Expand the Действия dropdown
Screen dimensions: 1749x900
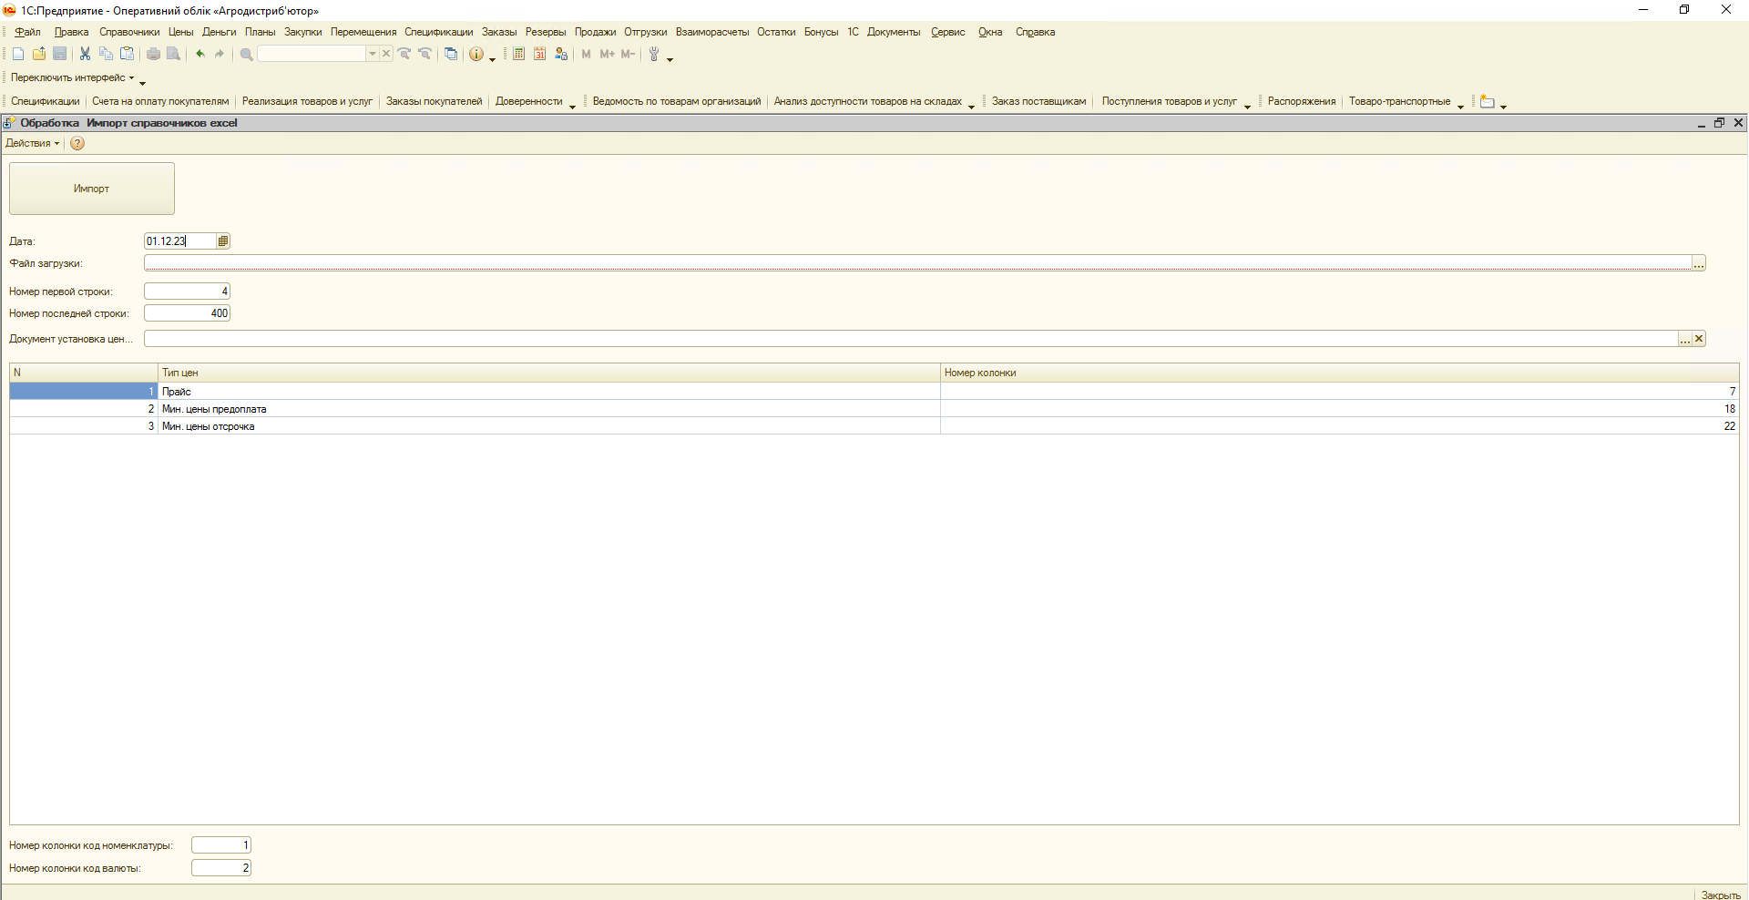[x=32, y=144]
